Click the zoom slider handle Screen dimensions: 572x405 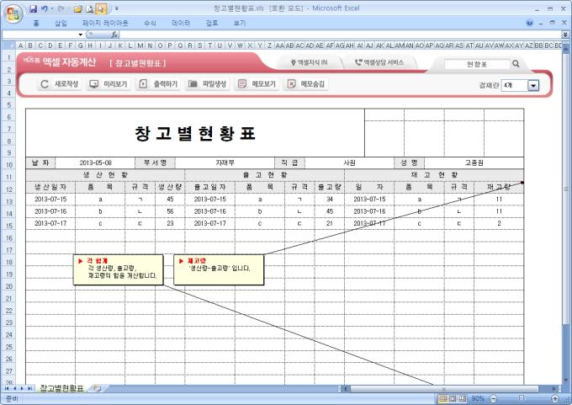tap(522, 398)
